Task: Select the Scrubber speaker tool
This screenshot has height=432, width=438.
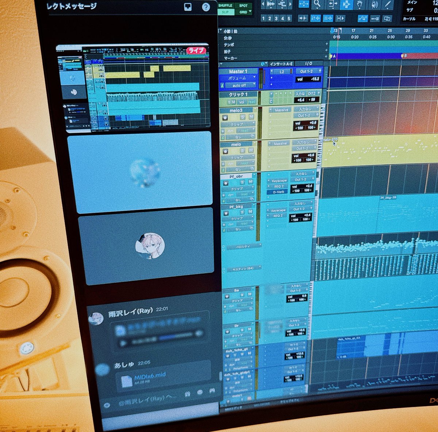Action: [x=374, y=4]
